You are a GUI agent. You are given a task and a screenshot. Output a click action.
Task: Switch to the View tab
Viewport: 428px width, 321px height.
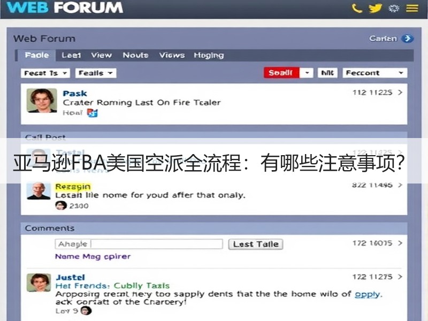(102, 55)
